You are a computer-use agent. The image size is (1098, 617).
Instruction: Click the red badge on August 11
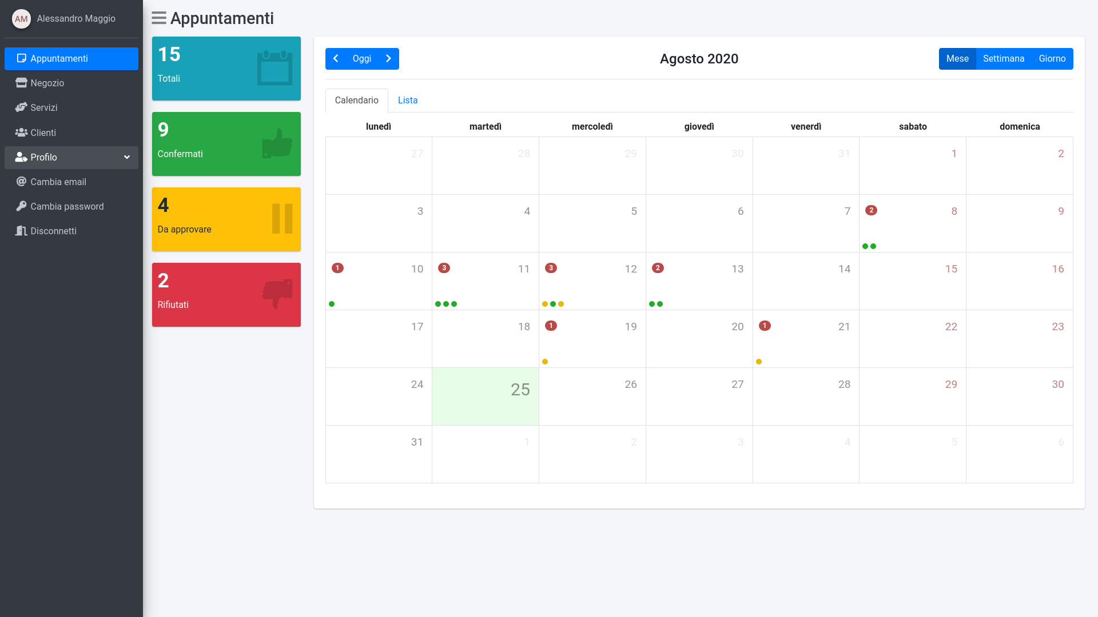coord(444,268)
